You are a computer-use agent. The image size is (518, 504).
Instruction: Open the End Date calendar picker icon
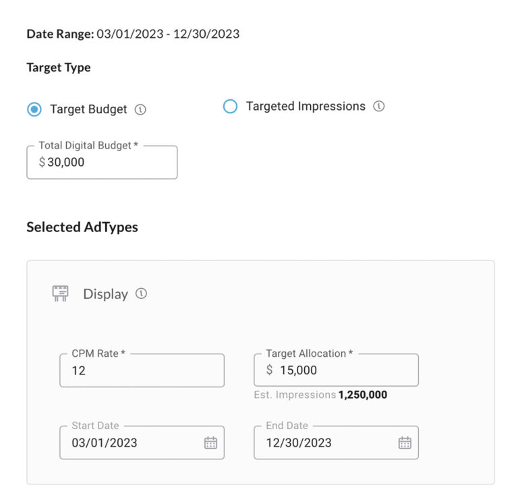click(x=405, y=443)
